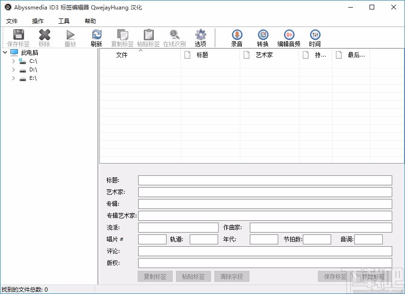Click the 保存标签 toolbar icon
This screenshot has width=405, height=294.
pyautogui.click(x=18, y=34)
